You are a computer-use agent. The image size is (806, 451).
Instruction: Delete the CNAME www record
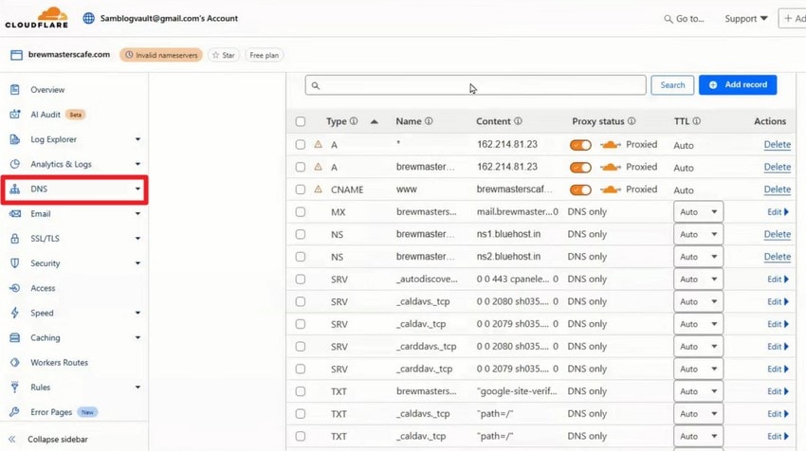point(778,189)
